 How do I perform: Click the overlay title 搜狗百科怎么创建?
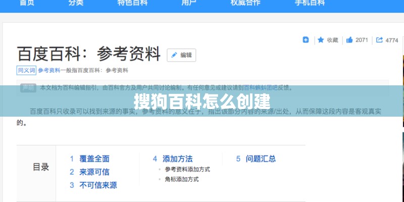[202, 102]
